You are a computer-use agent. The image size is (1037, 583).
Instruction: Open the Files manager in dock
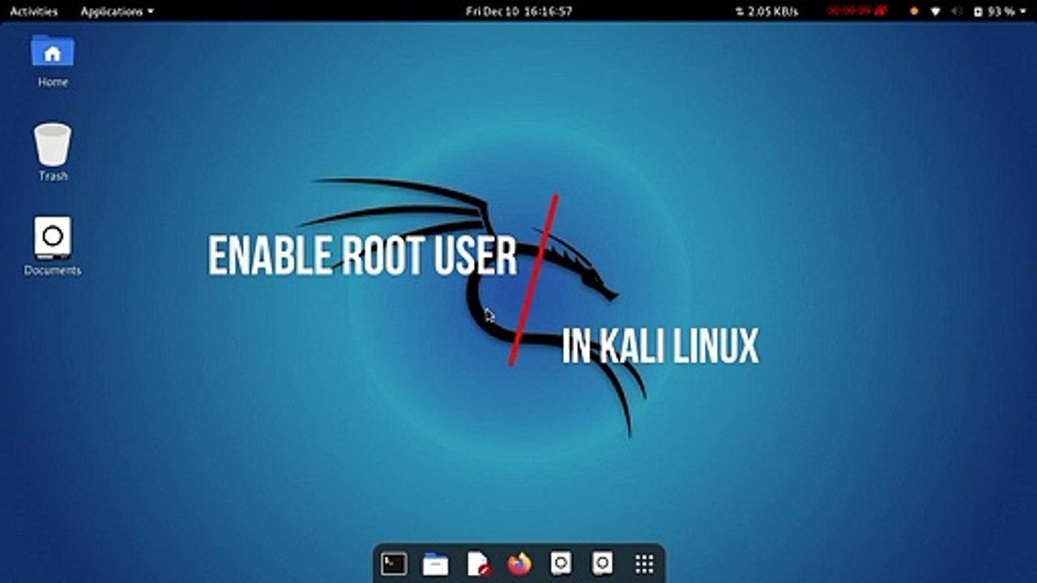[x=435, y=563]
